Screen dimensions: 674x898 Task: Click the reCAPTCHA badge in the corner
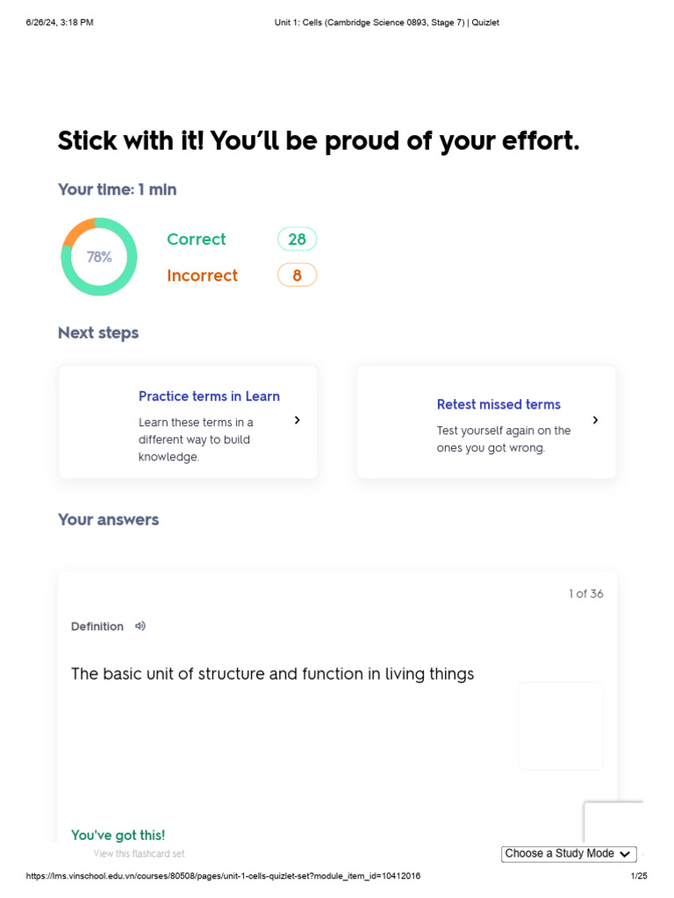[x=613, y=822]
